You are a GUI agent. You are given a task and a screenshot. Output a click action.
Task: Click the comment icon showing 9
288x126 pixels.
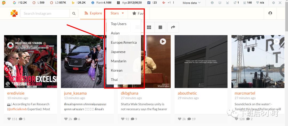pyautogui.click(x=133, y=119)
